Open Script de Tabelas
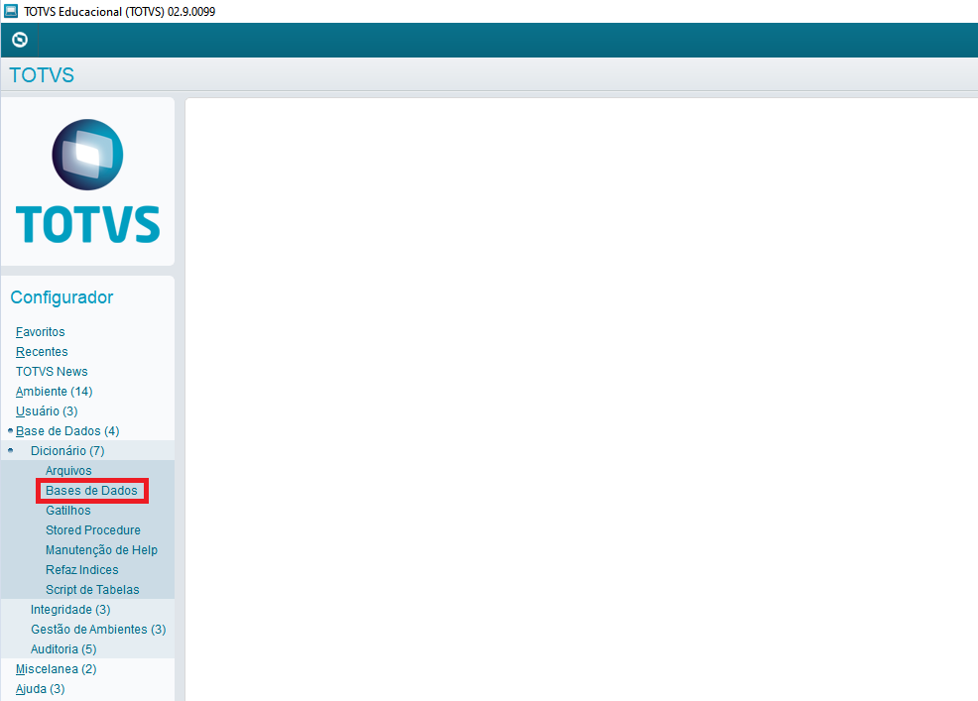This screenshot has width=978, height=701. 92,590
